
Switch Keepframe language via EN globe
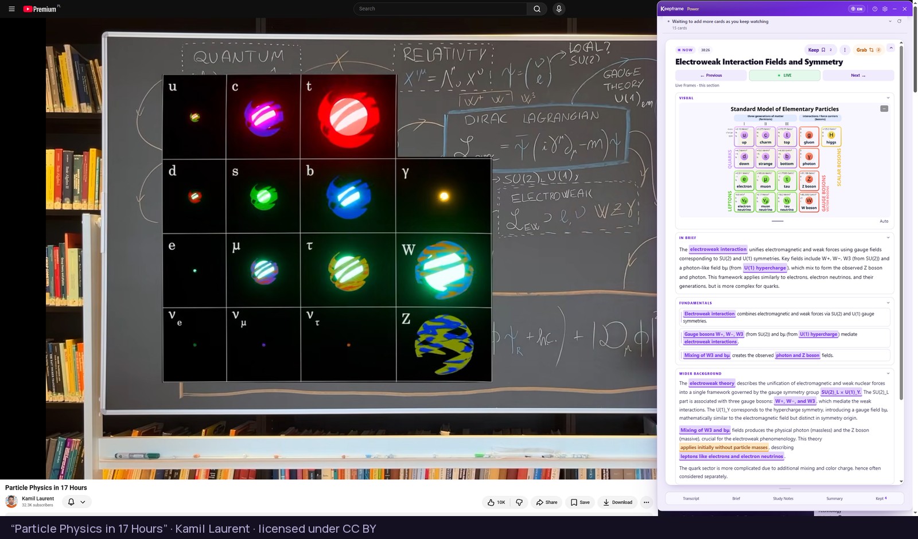coord(857,9)
